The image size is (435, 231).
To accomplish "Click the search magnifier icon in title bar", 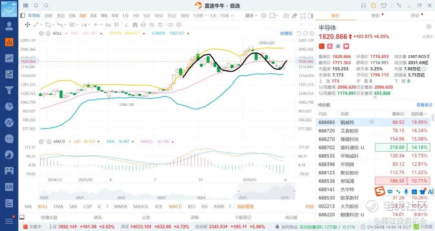I will coord(46,6).
